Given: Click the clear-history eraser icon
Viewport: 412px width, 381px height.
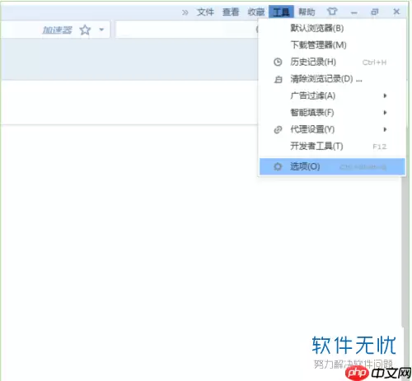Looking at the screenshot, I should tap(278, 80).
